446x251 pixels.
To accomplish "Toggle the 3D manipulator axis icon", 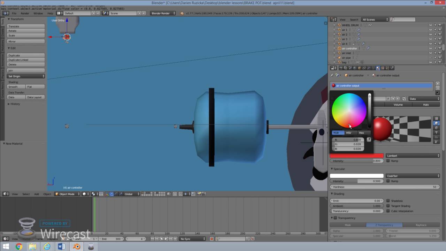I will (107, 194).
